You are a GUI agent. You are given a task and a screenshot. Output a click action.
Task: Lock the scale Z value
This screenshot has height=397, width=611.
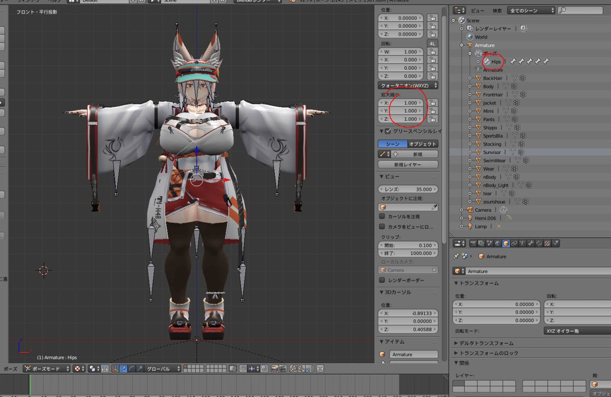433,119
